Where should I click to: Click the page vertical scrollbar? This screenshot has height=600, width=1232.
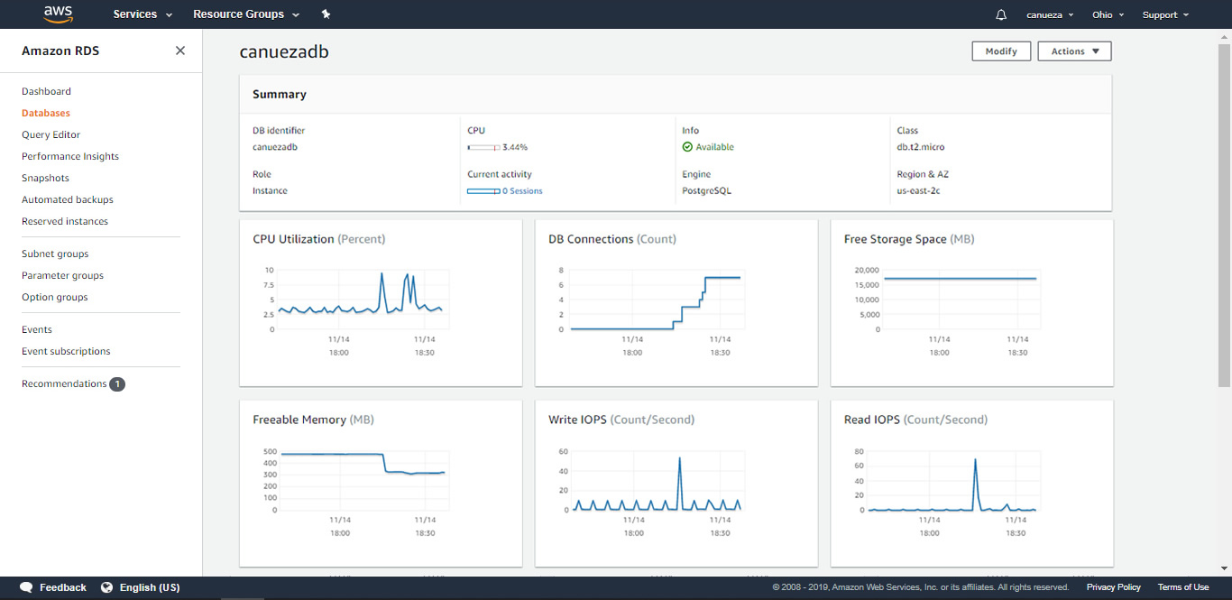click(1224, 217)
